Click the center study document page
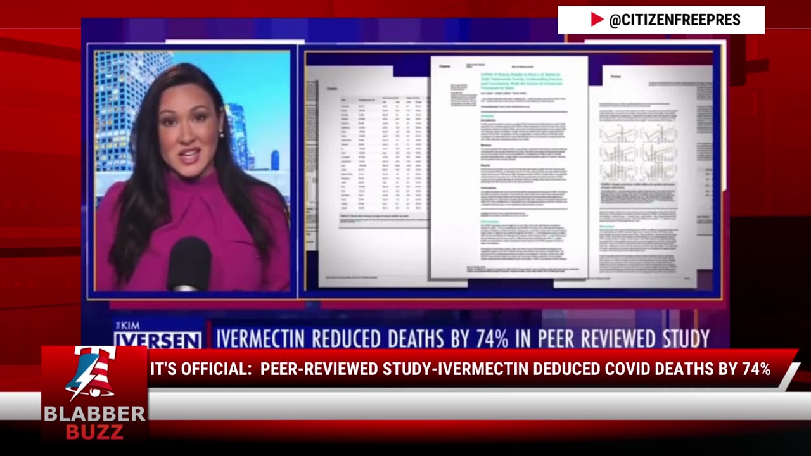Image resolution: width=811 pixels, height=456 pixels. 509,167
